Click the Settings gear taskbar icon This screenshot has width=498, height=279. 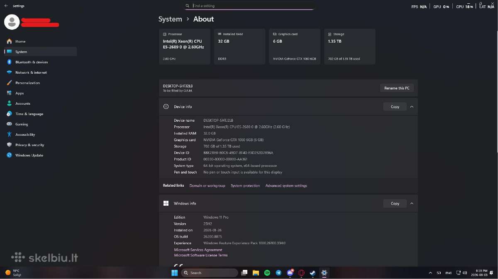[x=325, y=273]
